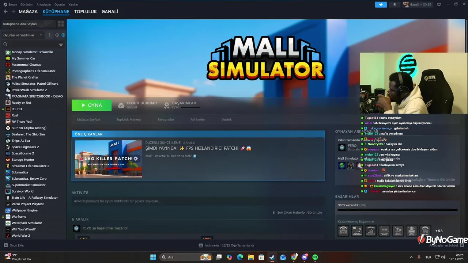Click taskbar Ara search box
468x263 pixels.
(186, 257)
